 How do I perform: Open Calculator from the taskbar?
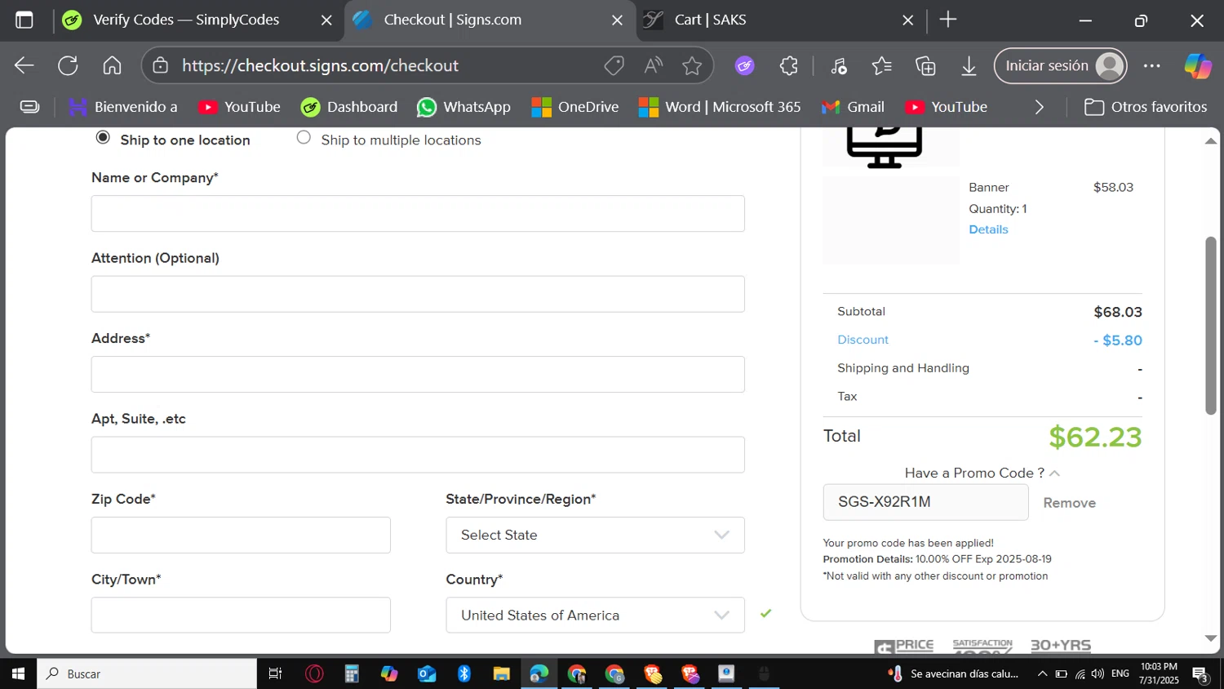352,673
